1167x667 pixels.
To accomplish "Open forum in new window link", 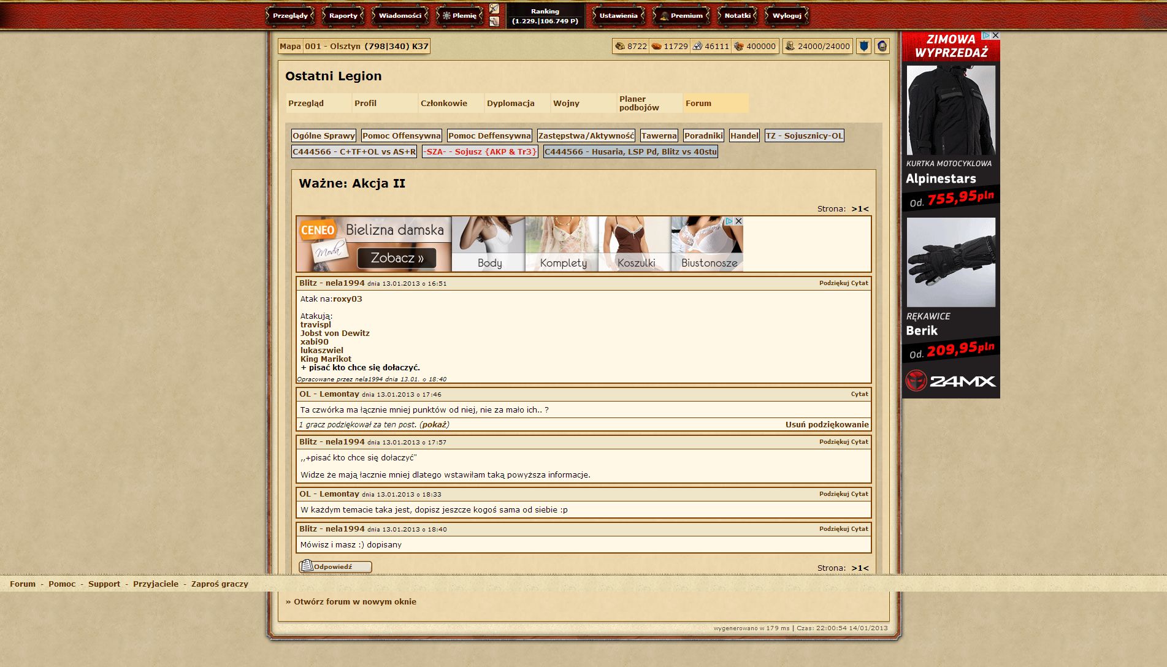I will pyautogui.click(x=354, y=601).
